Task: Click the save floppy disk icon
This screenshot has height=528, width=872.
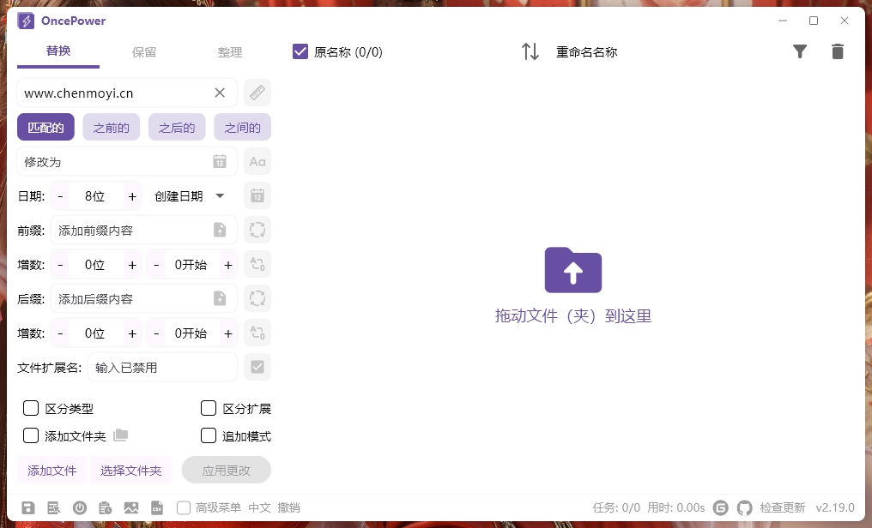Action: [28, 507]
